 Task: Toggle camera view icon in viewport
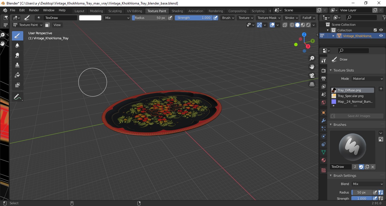(x=312, y=76)
